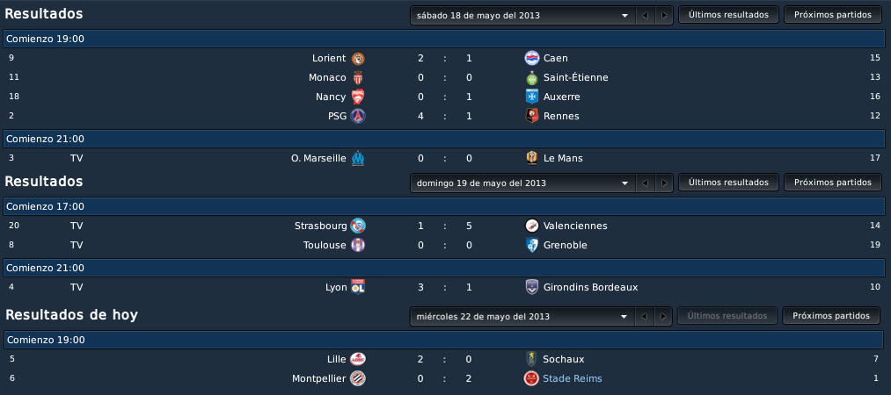Screen dimensions: 891x395
Task: Click the Girondins Bordeaux crest icon
Action: 532,287
